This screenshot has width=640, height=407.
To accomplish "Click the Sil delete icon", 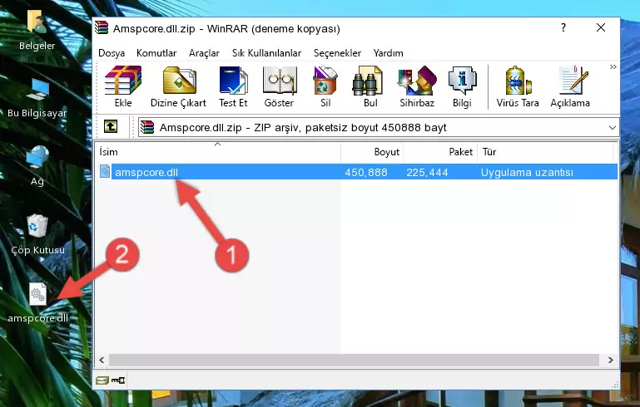I will pyautogui.click(x=325, y=86).
